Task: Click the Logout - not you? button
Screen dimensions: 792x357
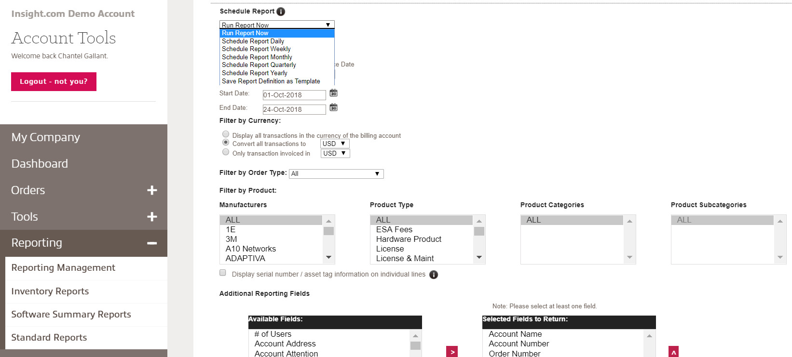Action: pos(54,81)
